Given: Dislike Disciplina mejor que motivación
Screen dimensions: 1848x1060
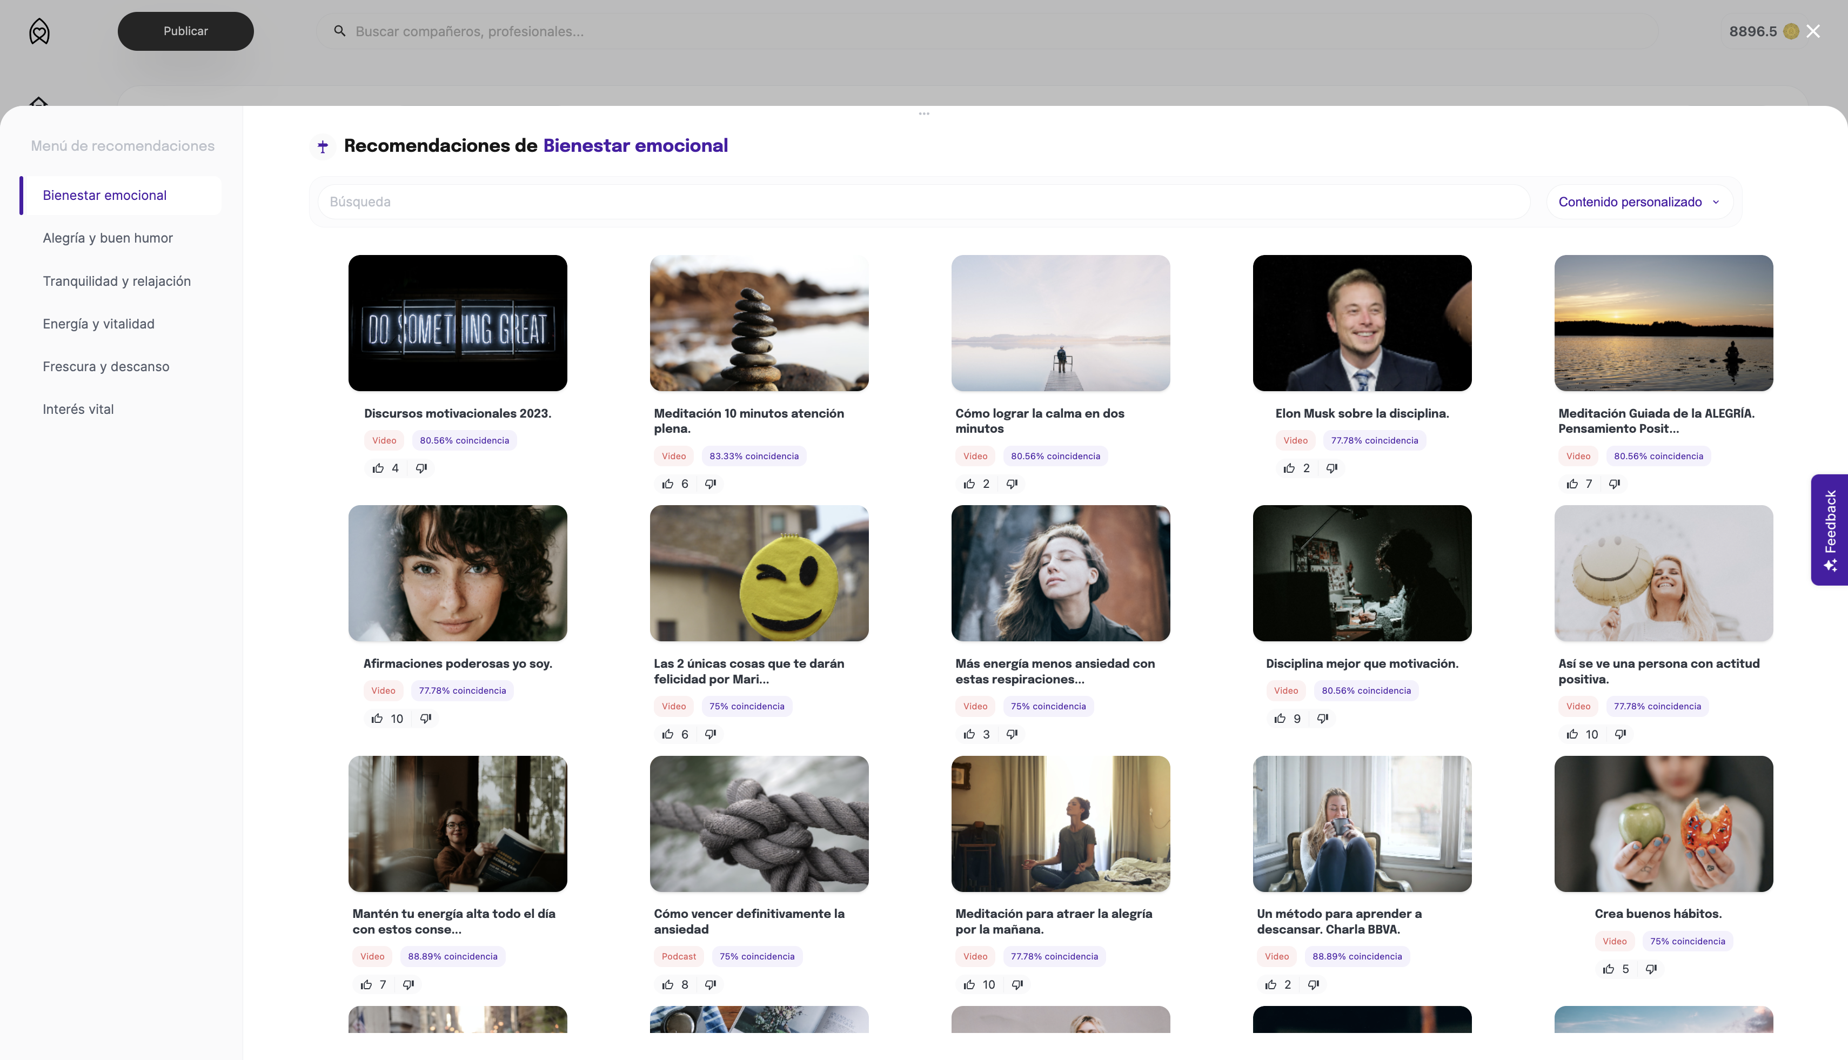Looking at the screenshot, I should pos(1323,719).
